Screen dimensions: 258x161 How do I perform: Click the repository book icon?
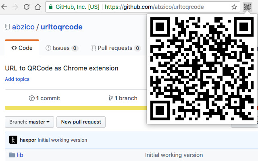[x=7, y=27]
